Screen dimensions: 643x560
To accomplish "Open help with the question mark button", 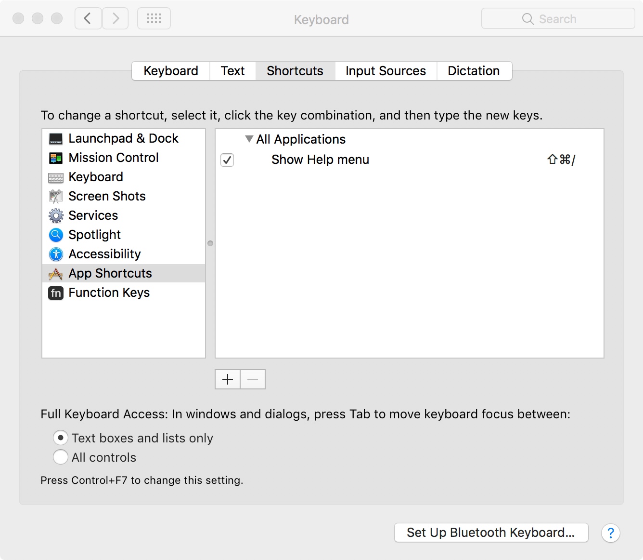I will tap(611, 533).
